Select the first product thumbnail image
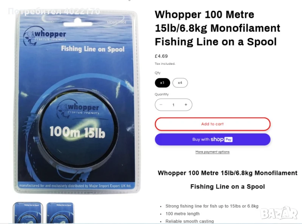This screenshot has width=302, height=224. pos(28,213)
